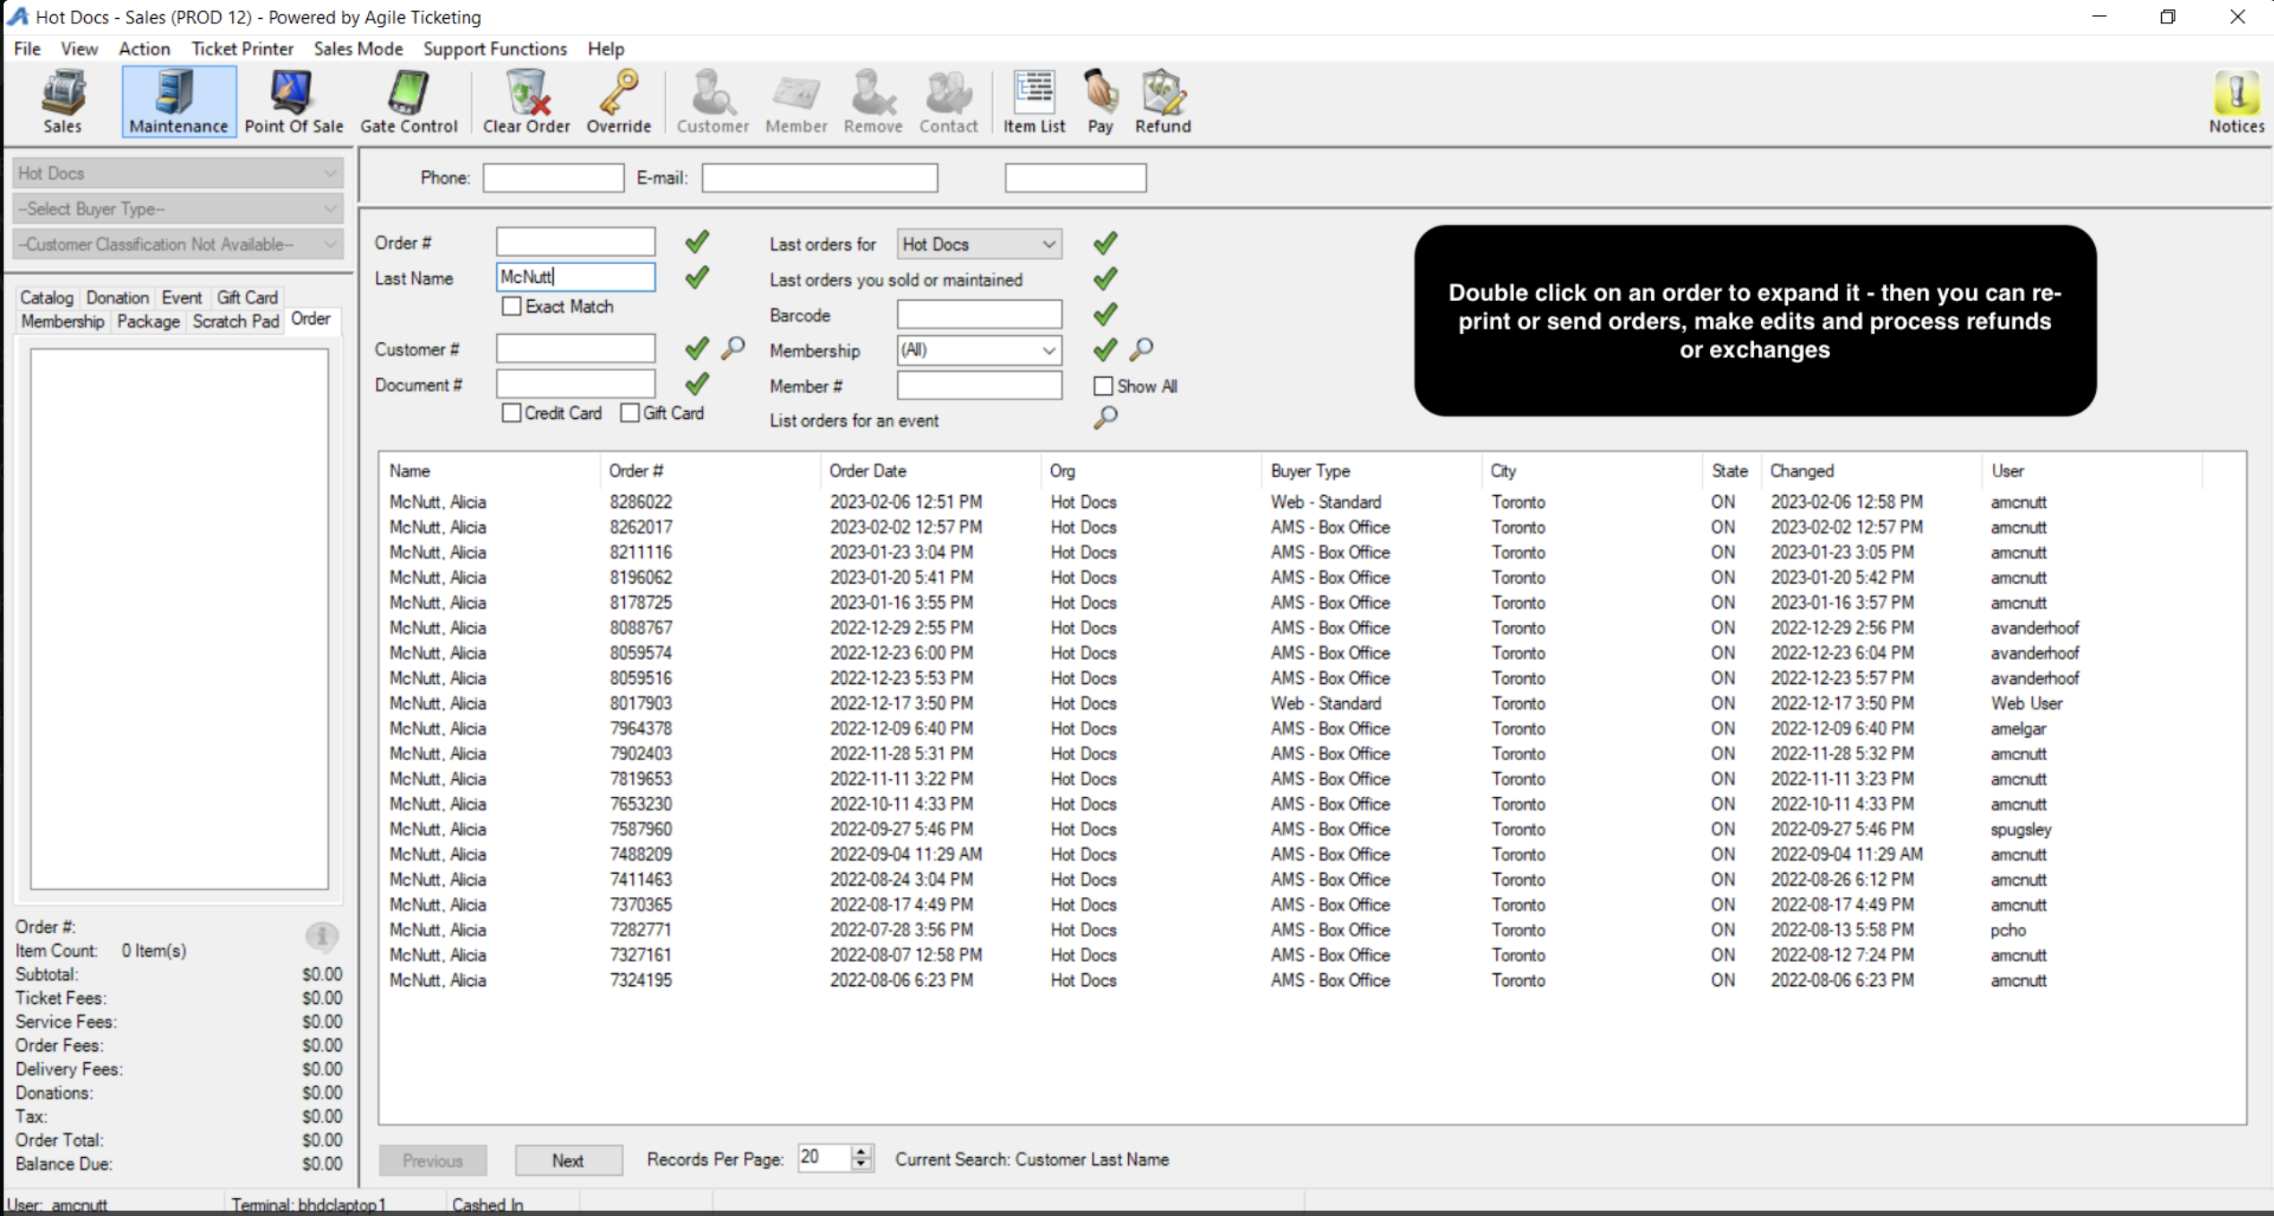Viewport: 2274px width, 1216px height.
Task: Switch to the Scratch Pad tab
Action: click(x=235, y=321)
